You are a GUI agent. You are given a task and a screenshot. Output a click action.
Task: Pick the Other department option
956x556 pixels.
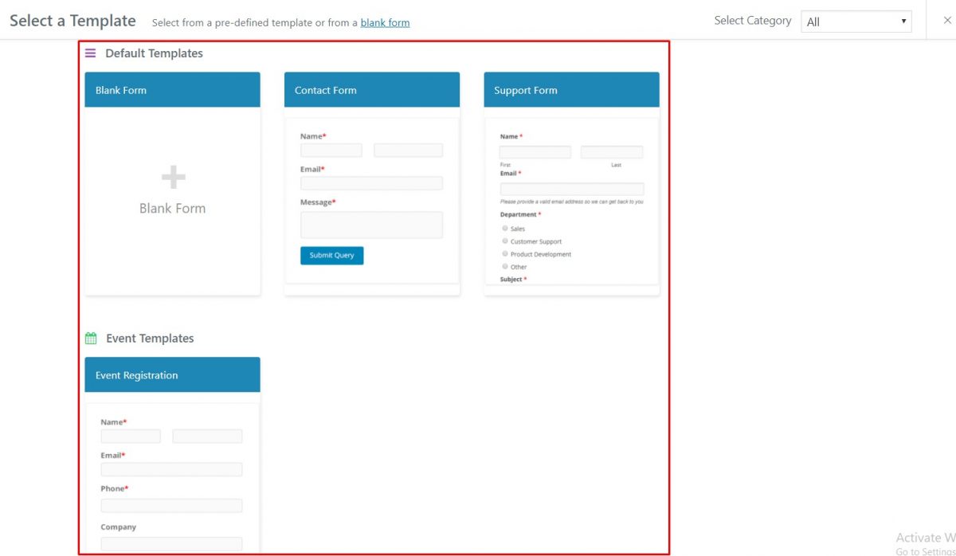click(x=505, y=266)
